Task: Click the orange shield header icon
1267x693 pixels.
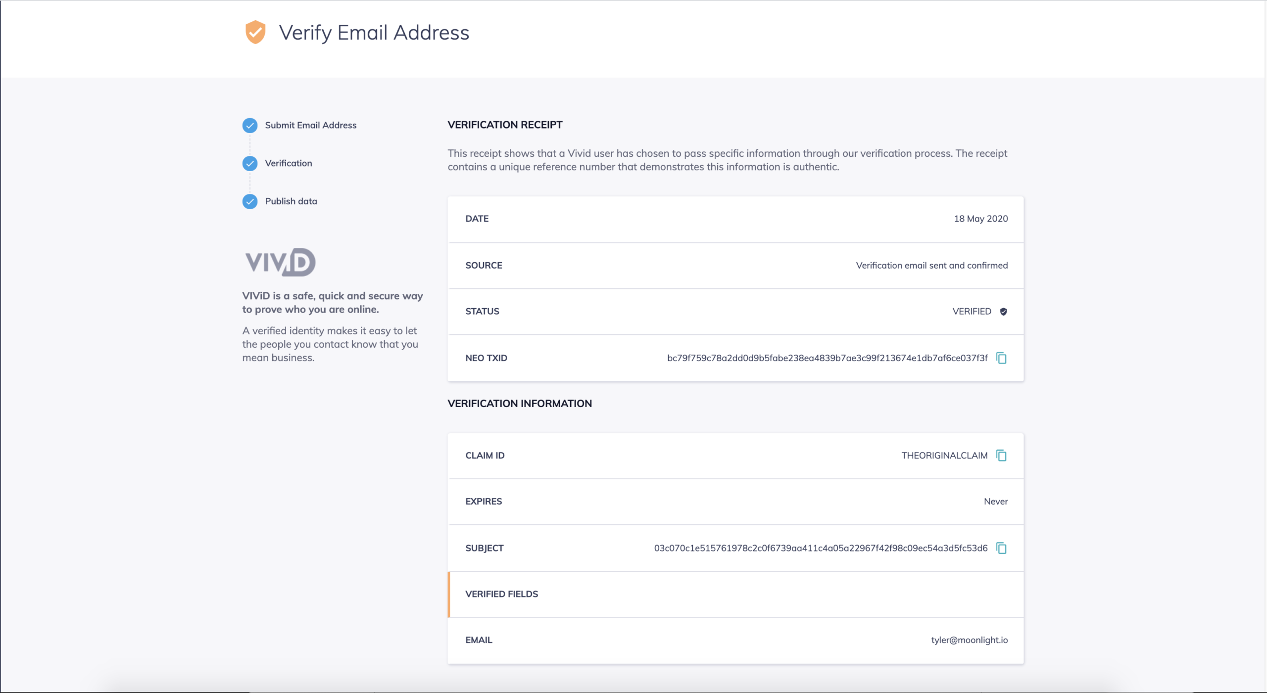Action: [255, 32]
